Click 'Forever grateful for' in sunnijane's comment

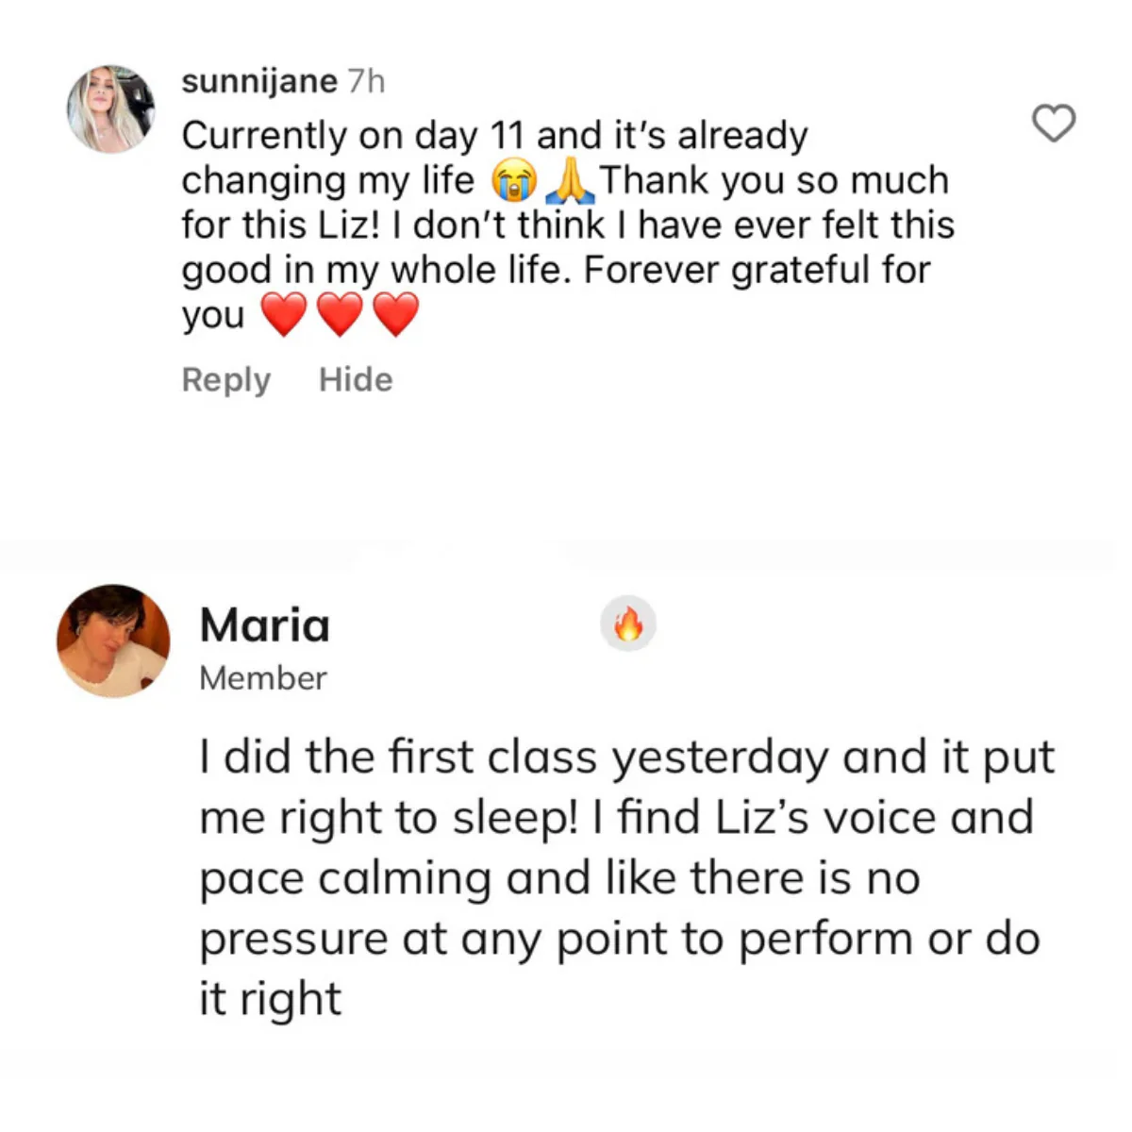click(757, 271)
